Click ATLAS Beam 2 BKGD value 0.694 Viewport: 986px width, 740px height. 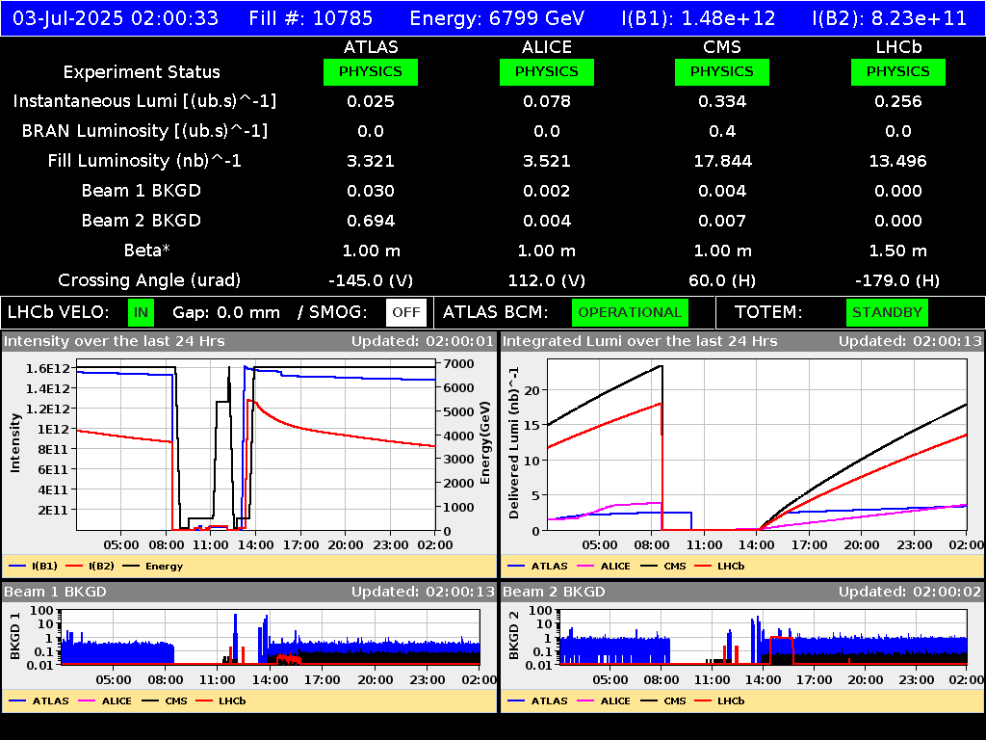tap(371, 221)
